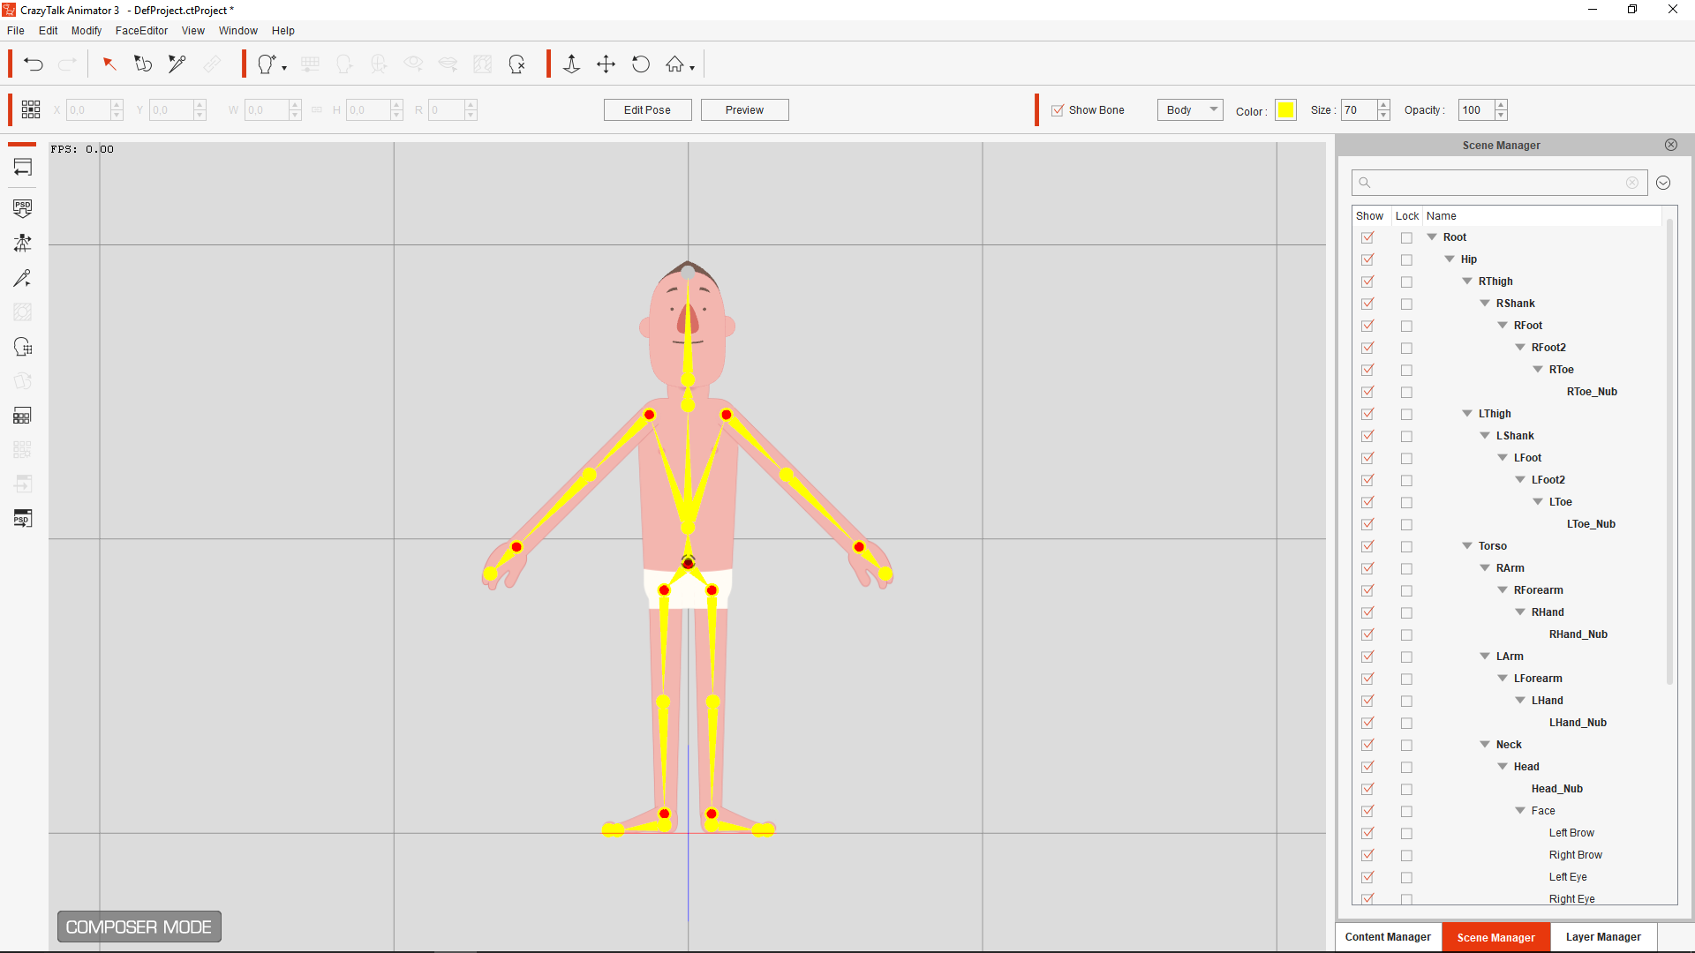1695x953 pixels.
Task: Click the Edit Pose button
Action: click(x=647, y=109)
